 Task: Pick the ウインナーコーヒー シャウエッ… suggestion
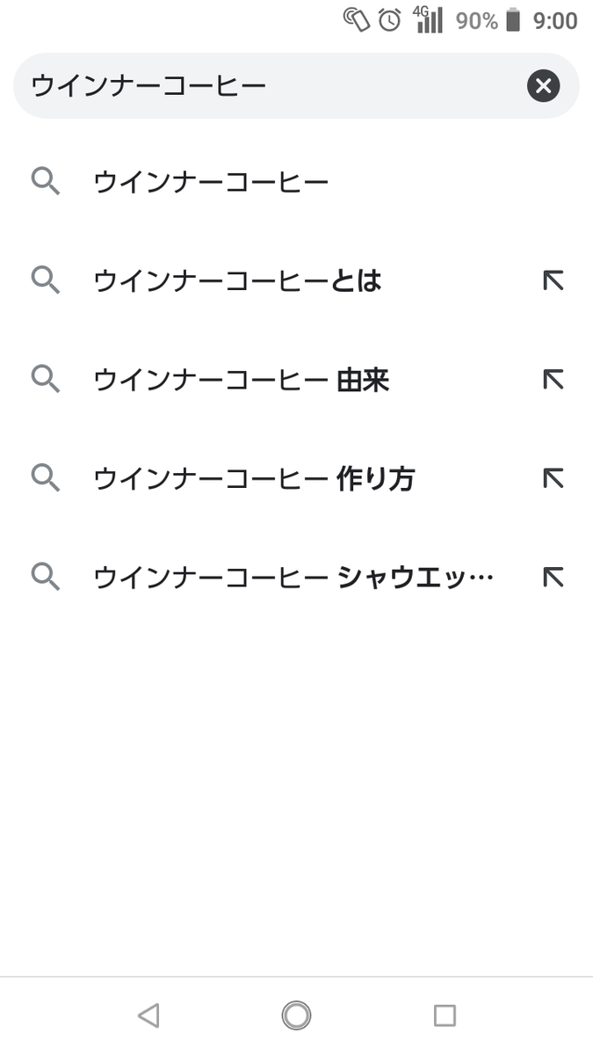click(293, 578)
